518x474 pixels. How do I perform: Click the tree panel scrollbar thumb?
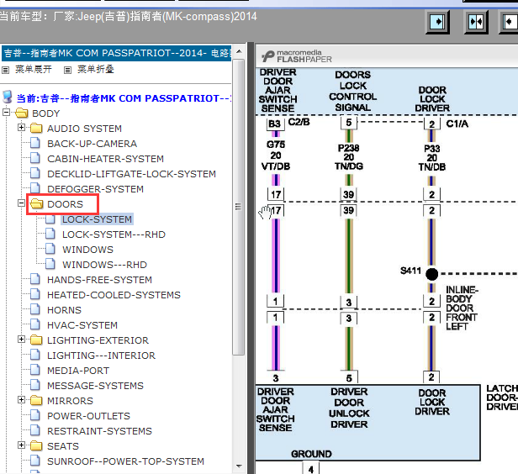(x=238, y=207)
